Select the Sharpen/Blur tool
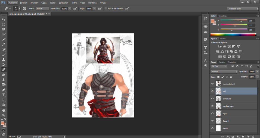Image resolution: width=260 pixels, height=138 pixels. pos(4,80)
